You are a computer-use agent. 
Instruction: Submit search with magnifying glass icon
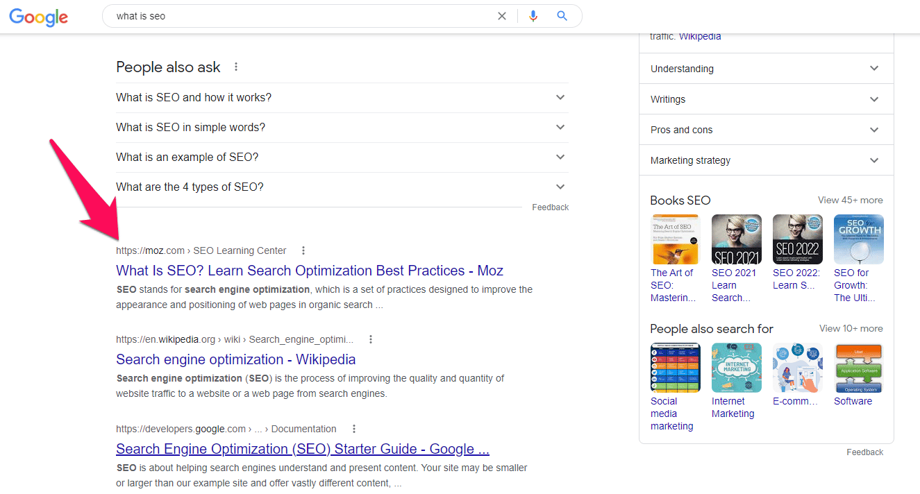pos(562,16)
